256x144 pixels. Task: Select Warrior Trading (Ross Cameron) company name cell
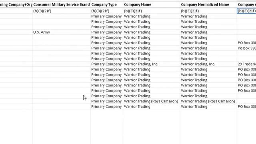151,101
